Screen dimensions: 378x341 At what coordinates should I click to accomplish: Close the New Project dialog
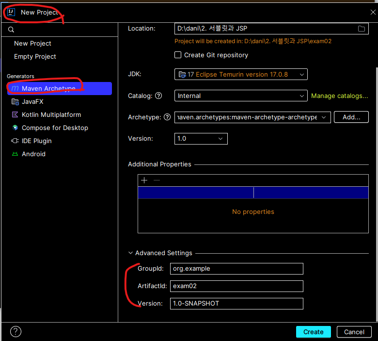(x=373, y=12)
